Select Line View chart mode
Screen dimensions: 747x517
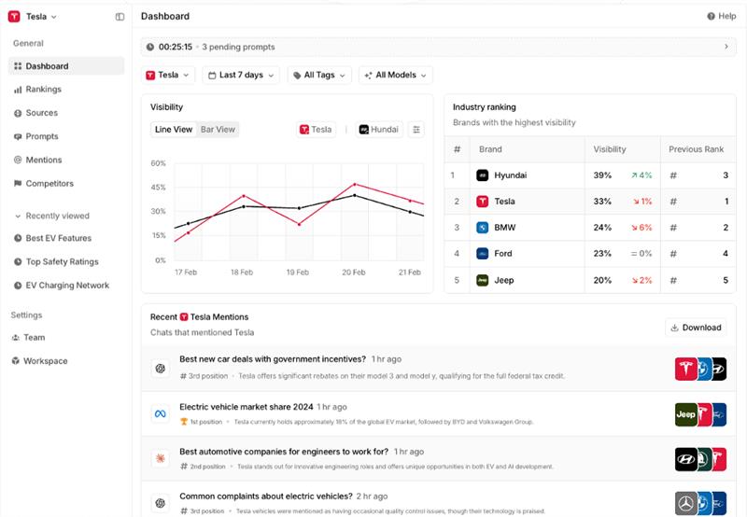pyautogui.click(x=174, y=130)
